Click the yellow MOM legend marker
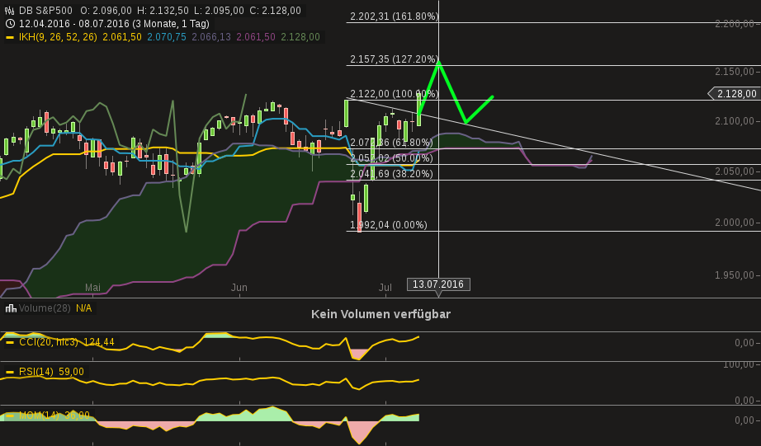The image size is (761, 446). (x=10, y=415)
